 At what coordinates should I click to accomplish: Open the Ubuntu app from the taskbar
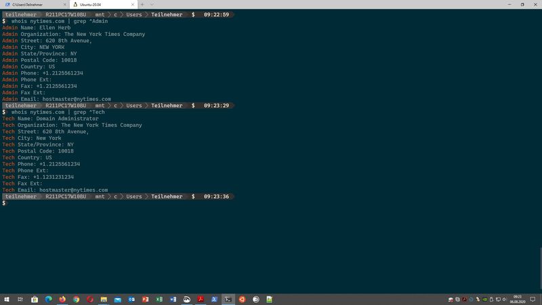click(242, 300)
